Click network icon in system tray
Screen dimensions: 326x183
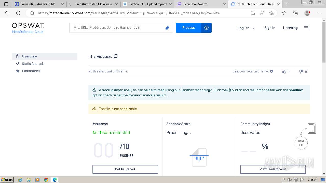(295, 180)
